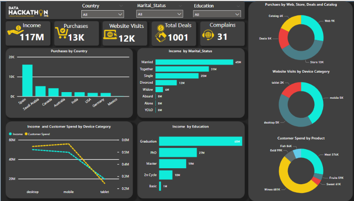Click the Saudi Arabia purchases bar
Screen dimensions: 354x201
point(40,91)
